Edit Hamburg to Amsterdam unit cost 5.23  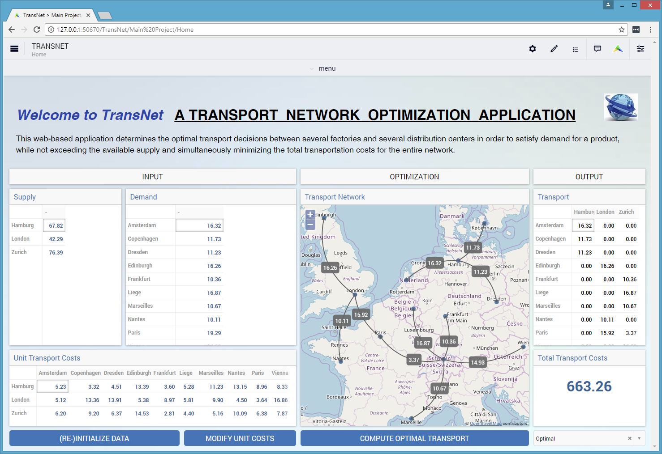(52, 386)
